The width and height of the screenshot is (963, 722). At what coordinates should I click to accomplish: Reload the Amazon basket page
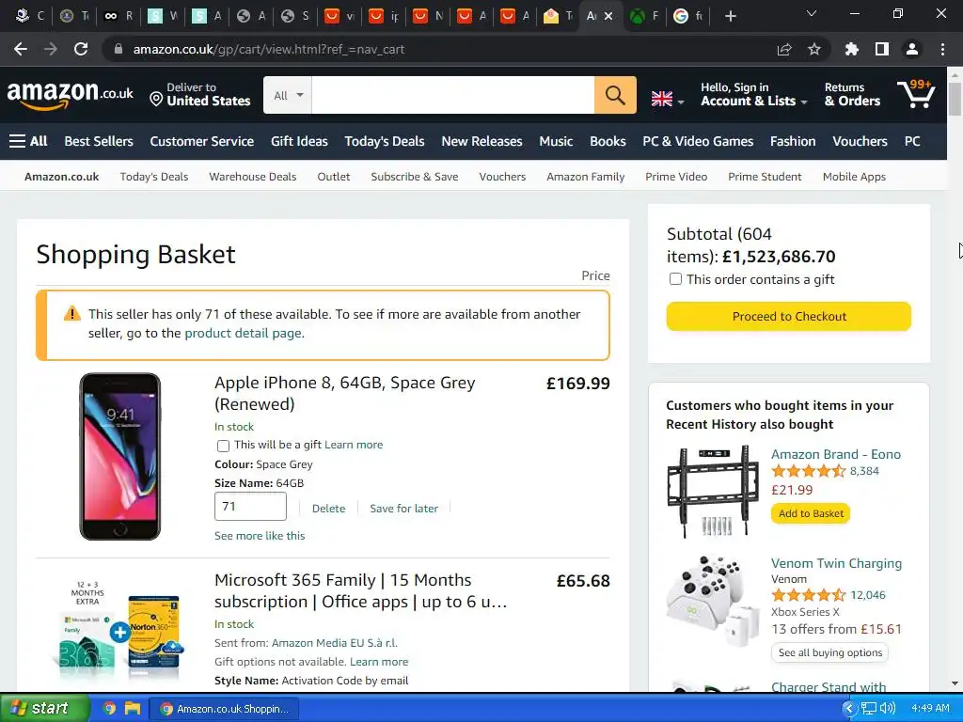click(x=81, y=49)
